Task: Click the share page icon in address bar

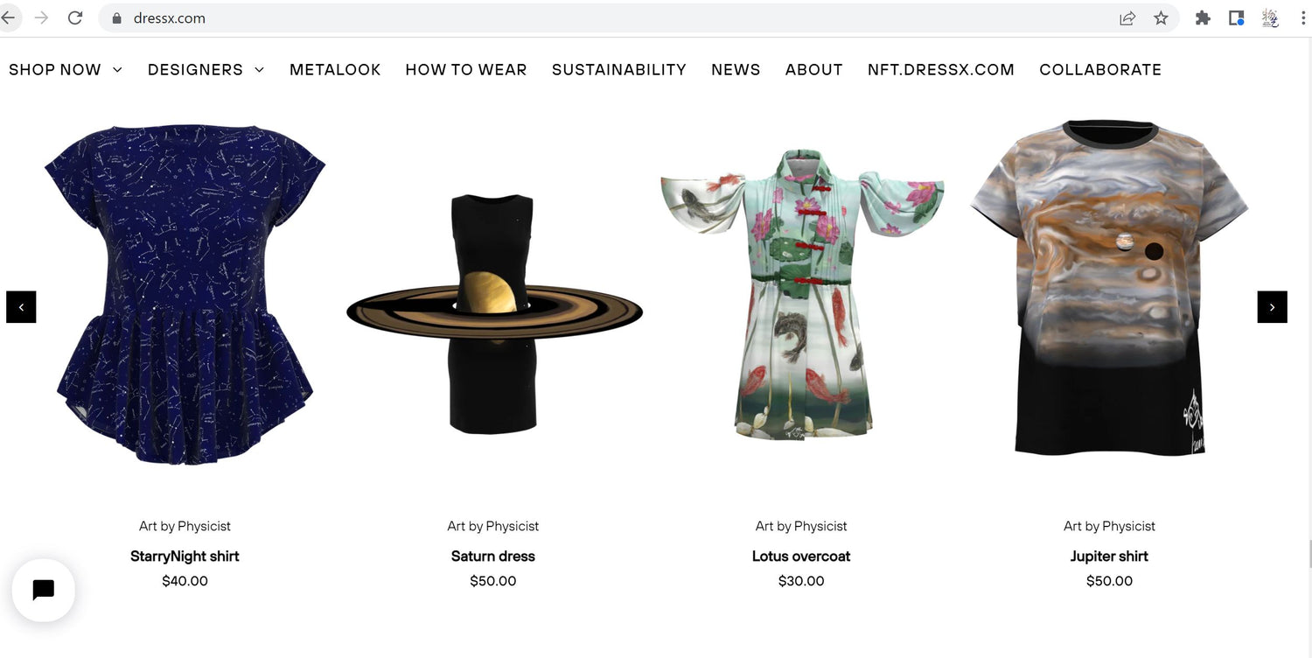Action: (x=1127, y=17)
